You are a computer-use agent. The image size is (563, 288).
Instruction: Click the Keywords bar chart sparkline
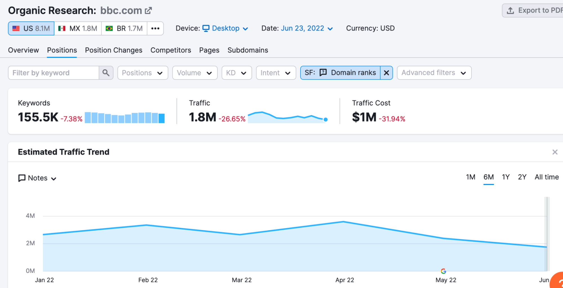point(125,118)
